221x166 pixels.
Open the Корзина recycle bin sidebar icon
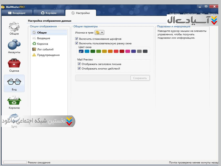(x=14, y=102)
